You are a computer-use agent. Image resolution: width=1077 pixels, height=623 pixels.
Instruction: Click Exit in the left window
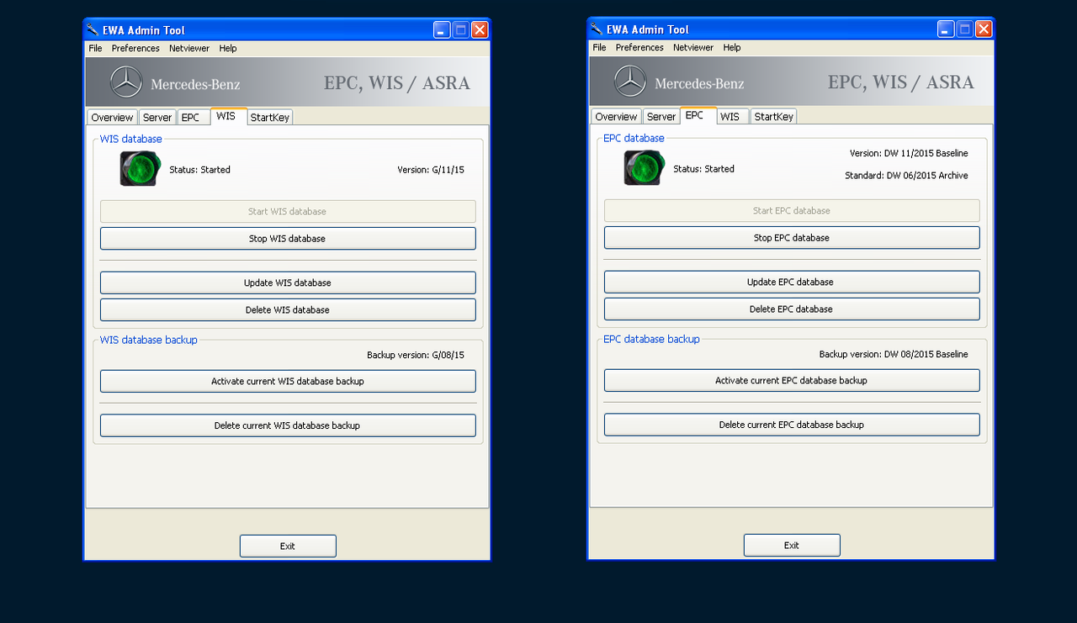tap(288, 546)
